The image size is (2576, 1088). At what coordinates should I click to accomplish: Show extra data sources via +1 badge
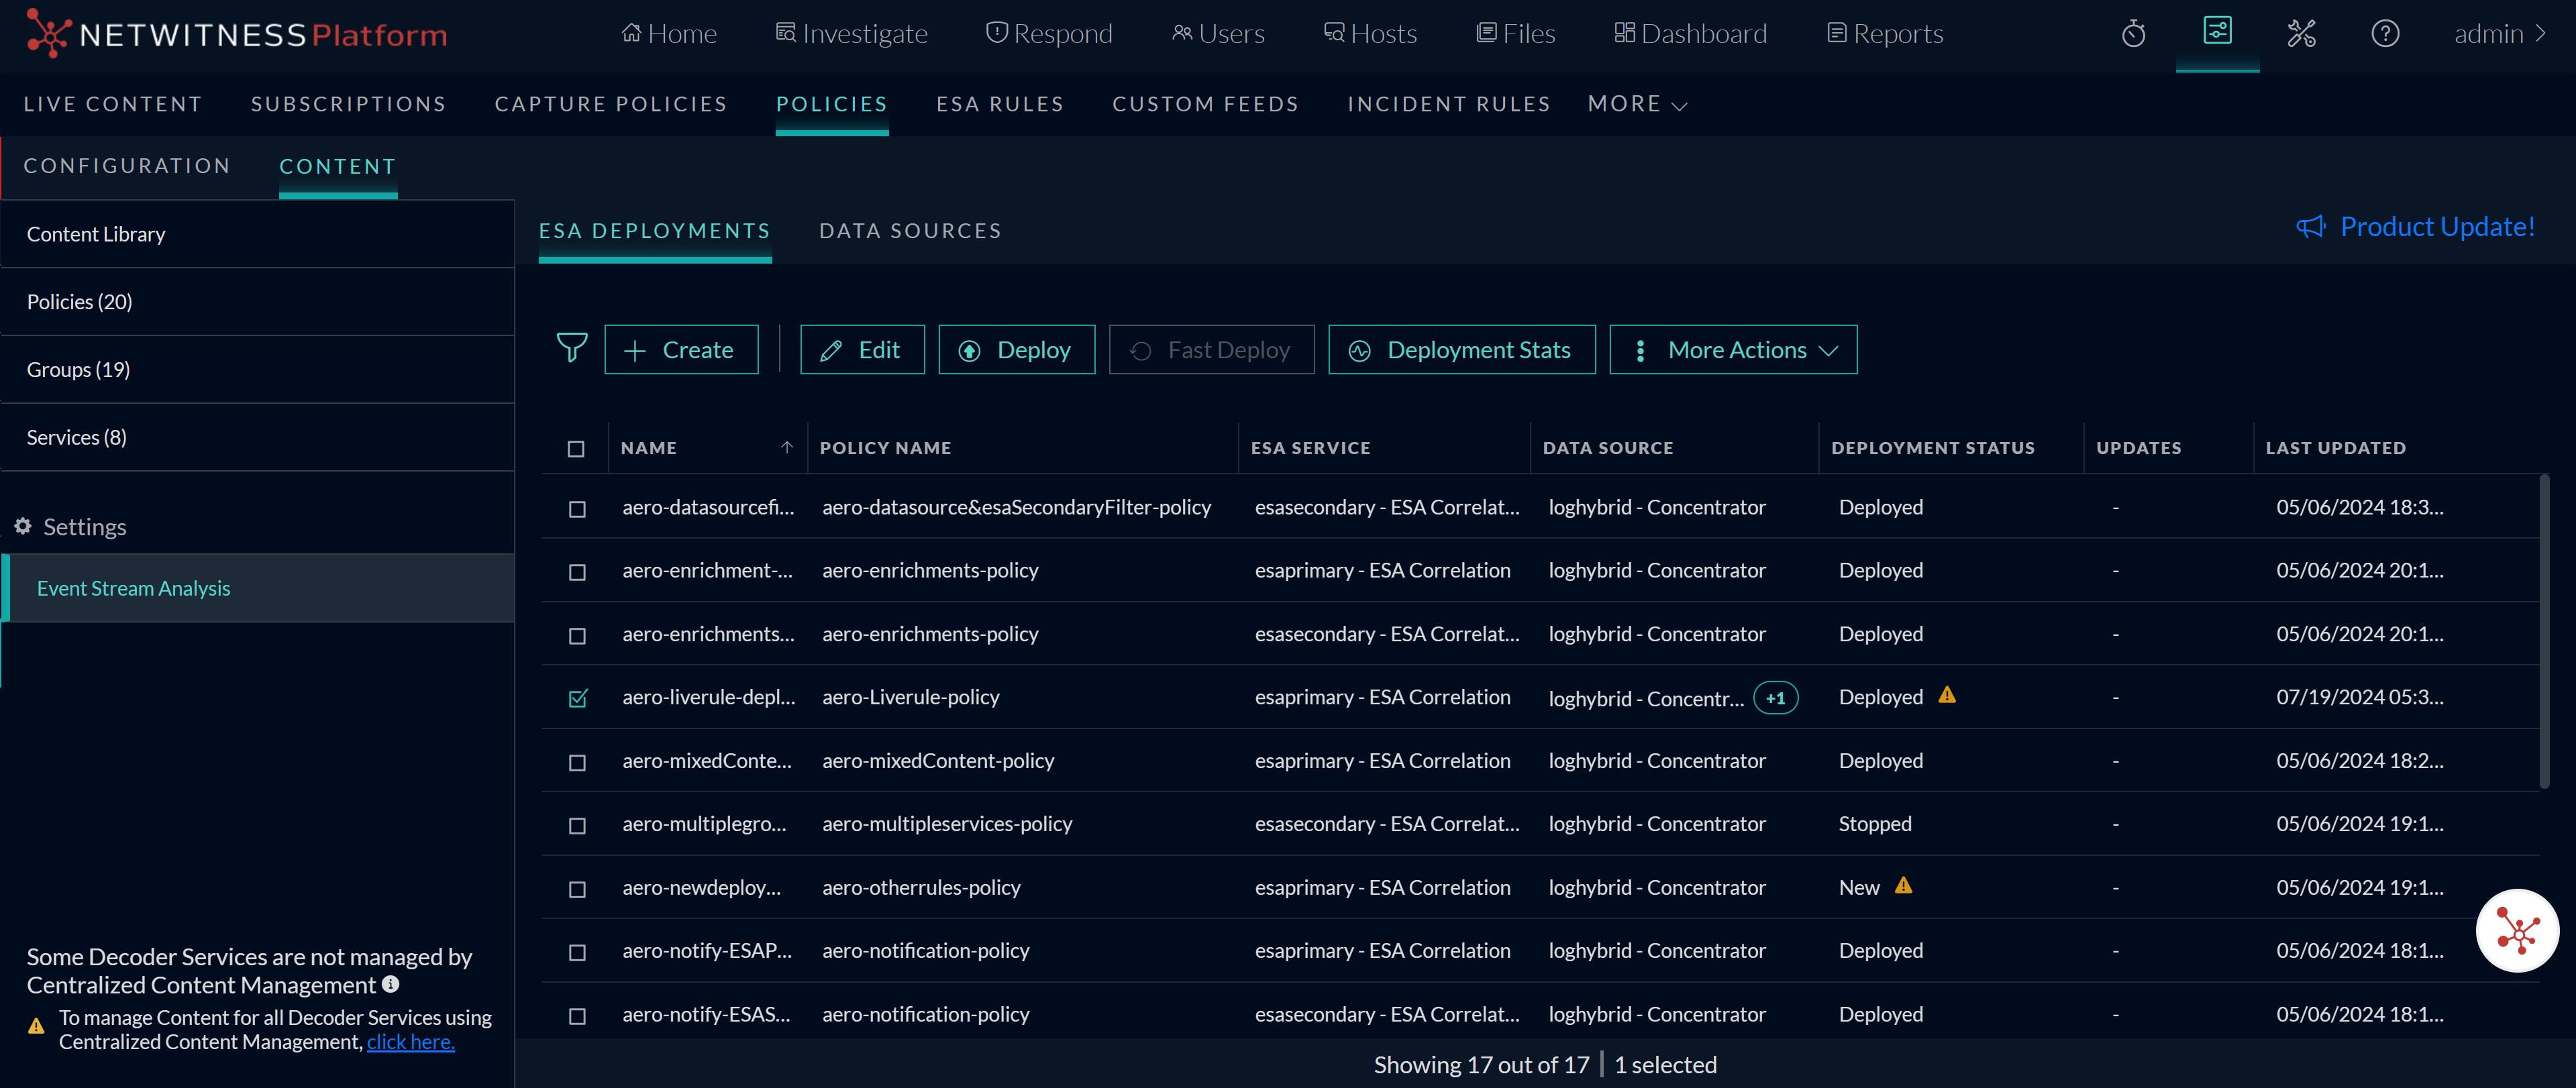[x=1775, y=698]
